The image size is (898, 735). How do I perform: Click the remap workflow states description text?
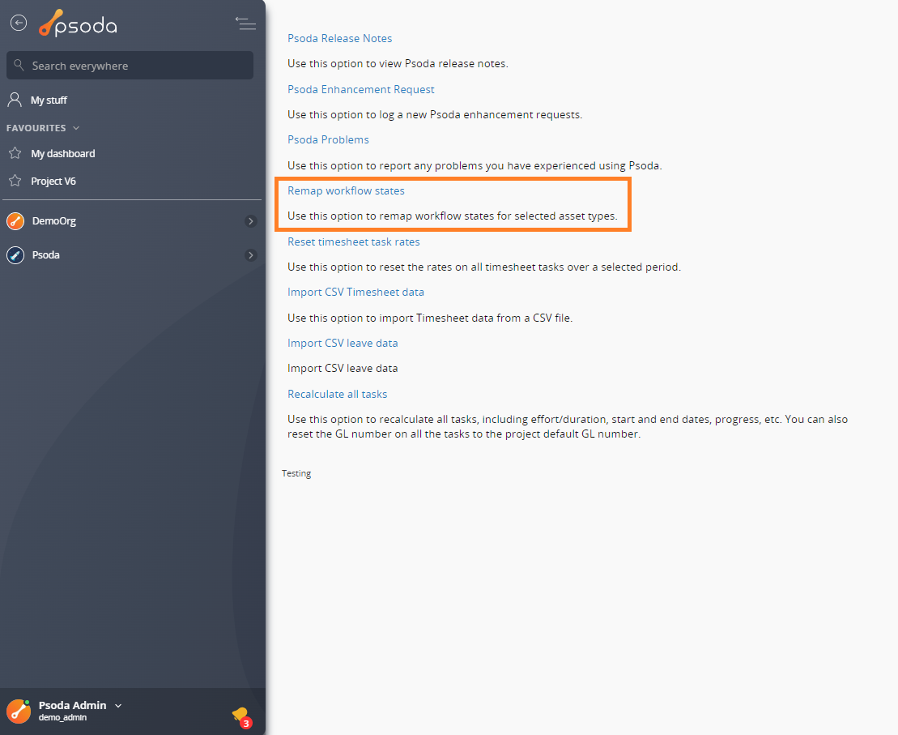(x=453, y=216)
